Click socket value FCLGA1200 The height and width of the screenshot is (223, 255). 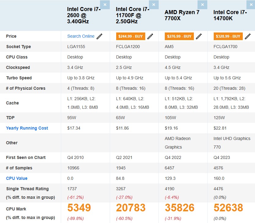click(128, 47)
